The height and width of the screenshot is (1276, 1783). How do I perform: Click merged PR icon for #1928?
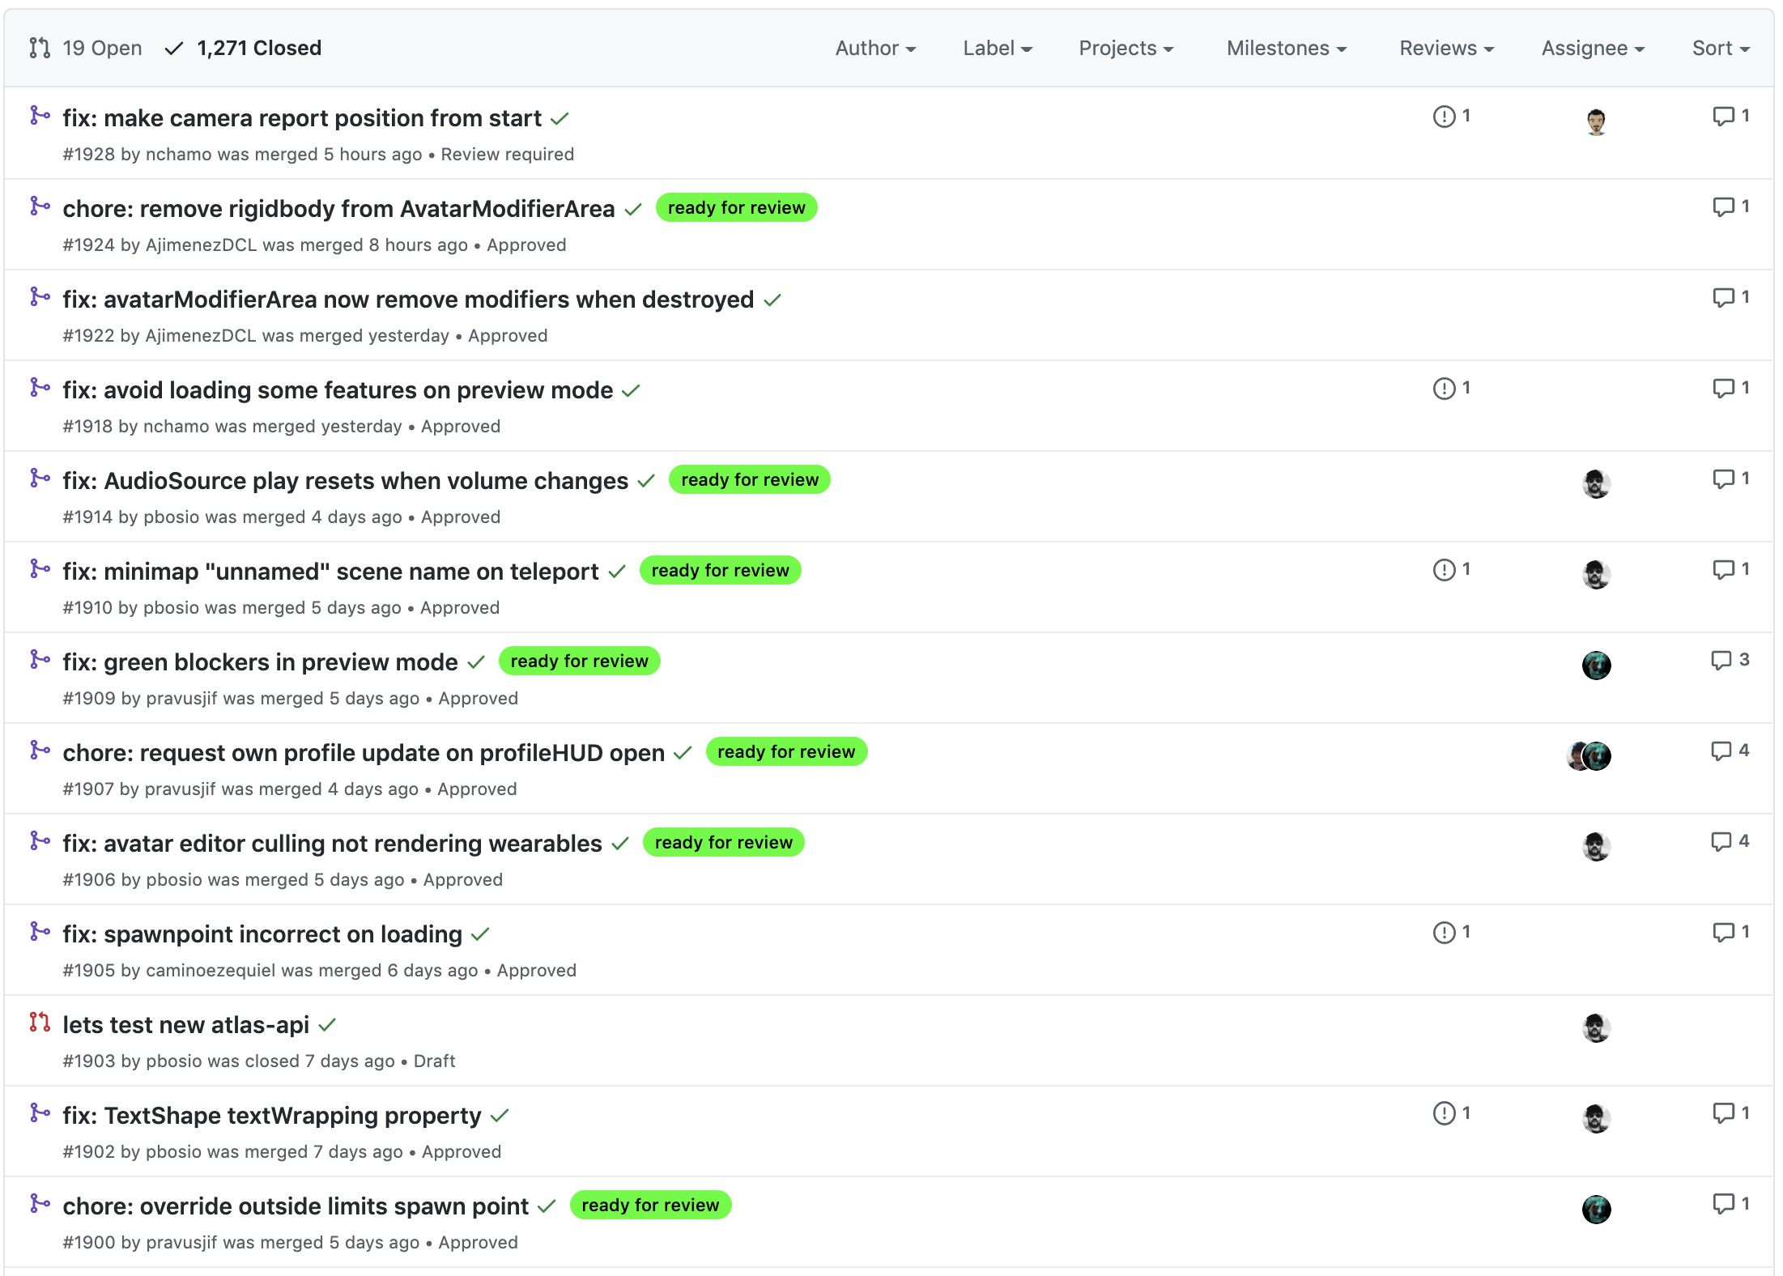pyautogui.click(x=40, y=116)
